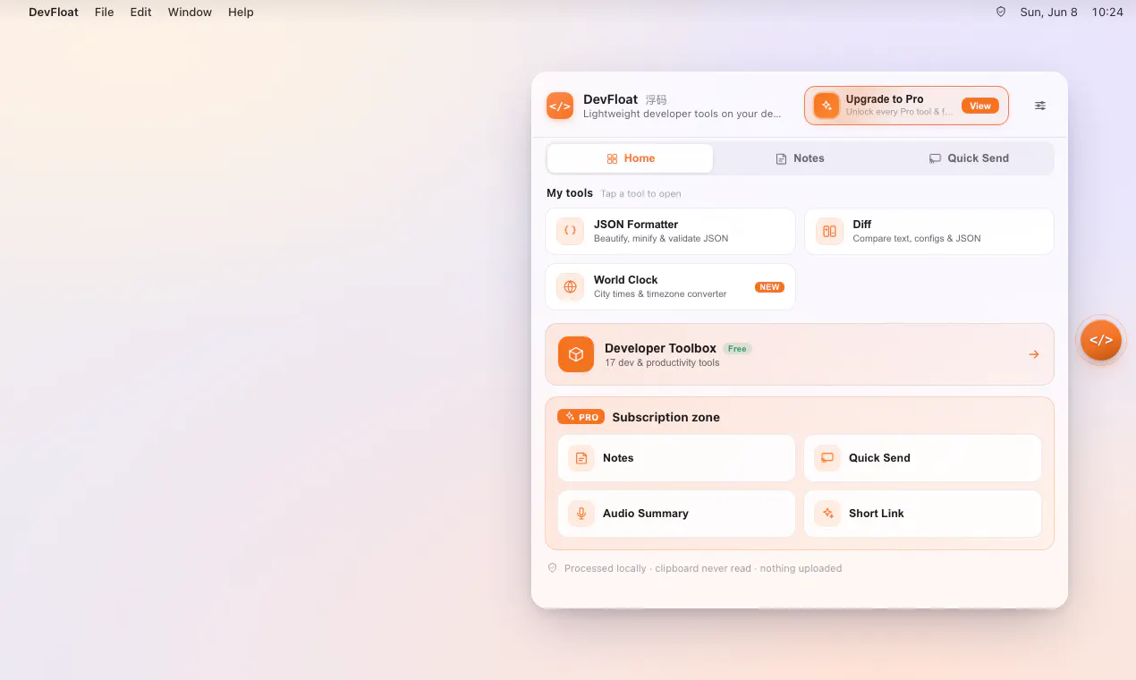The image size is (1136, 680).
Task: Open the Edit menu
Action: (x=141, y=13)
